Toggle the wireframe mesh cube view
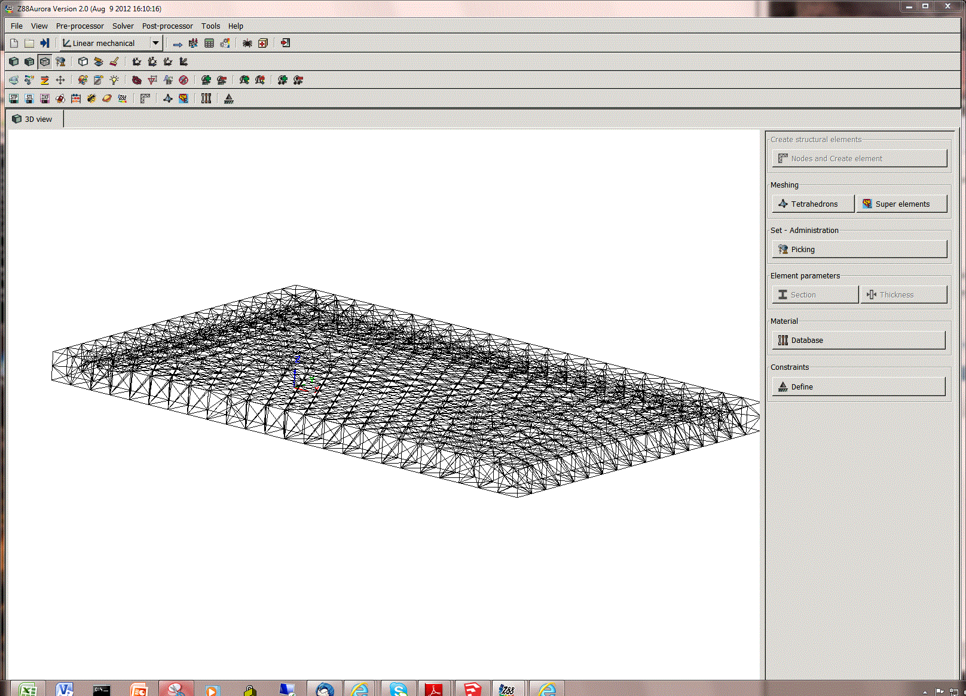Image resolution: width=966 pixels, height=696 pixels. tap(45, 62)
